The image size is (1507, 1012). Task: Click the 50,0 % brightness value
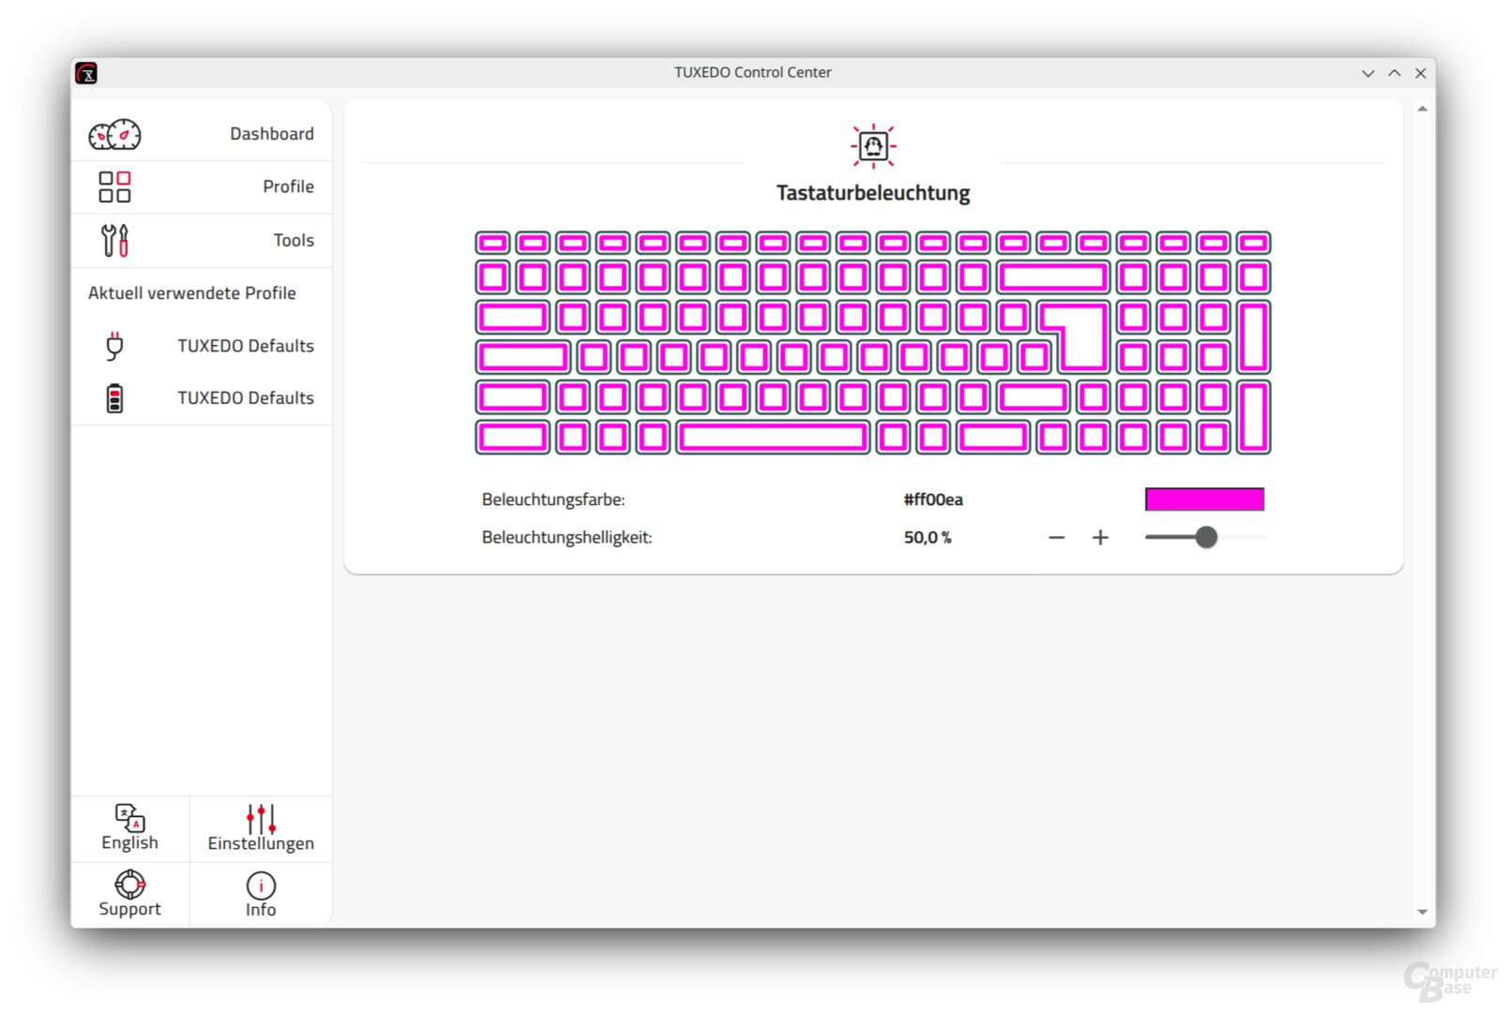[927, 537]
